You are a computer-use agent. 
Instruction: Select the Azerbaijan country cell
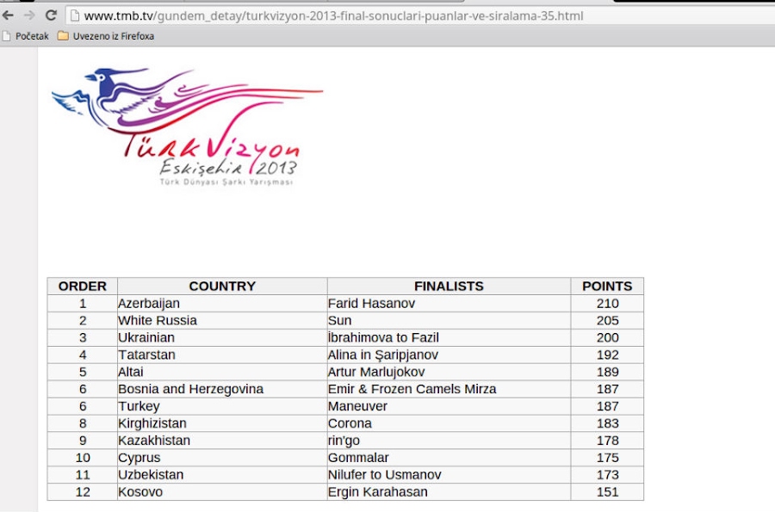(149, 304)
